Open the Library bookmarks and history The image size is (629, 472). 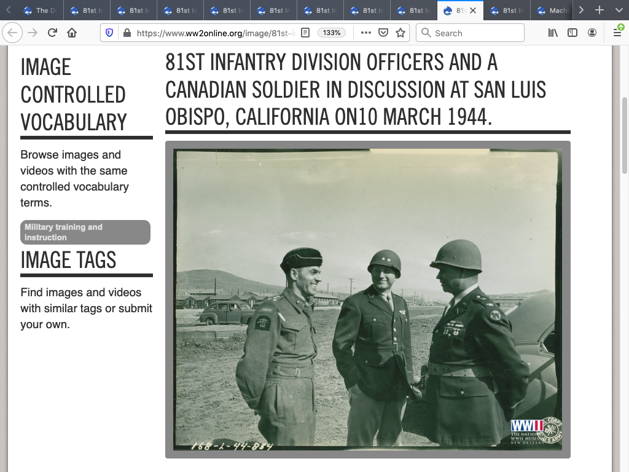pos(553,33)
